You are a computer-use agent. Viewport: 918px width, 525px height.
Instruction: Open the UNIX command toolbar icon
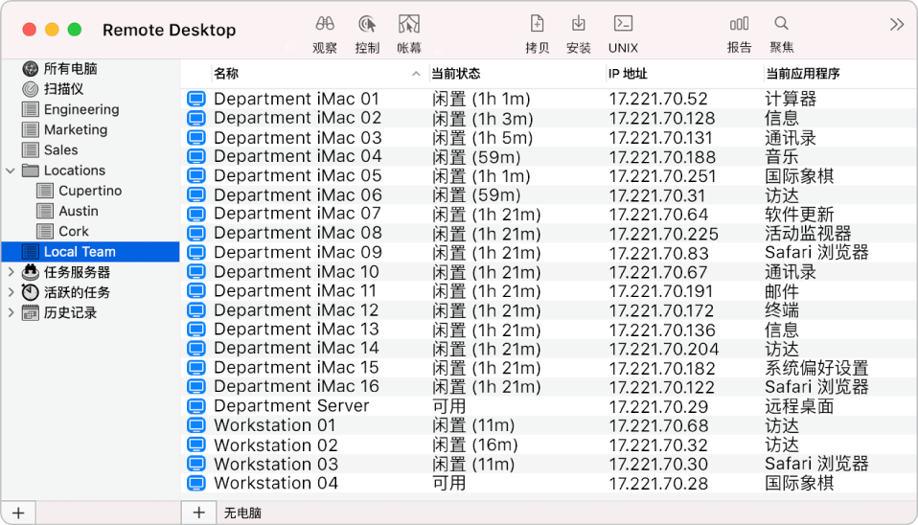tap(623, 23)
